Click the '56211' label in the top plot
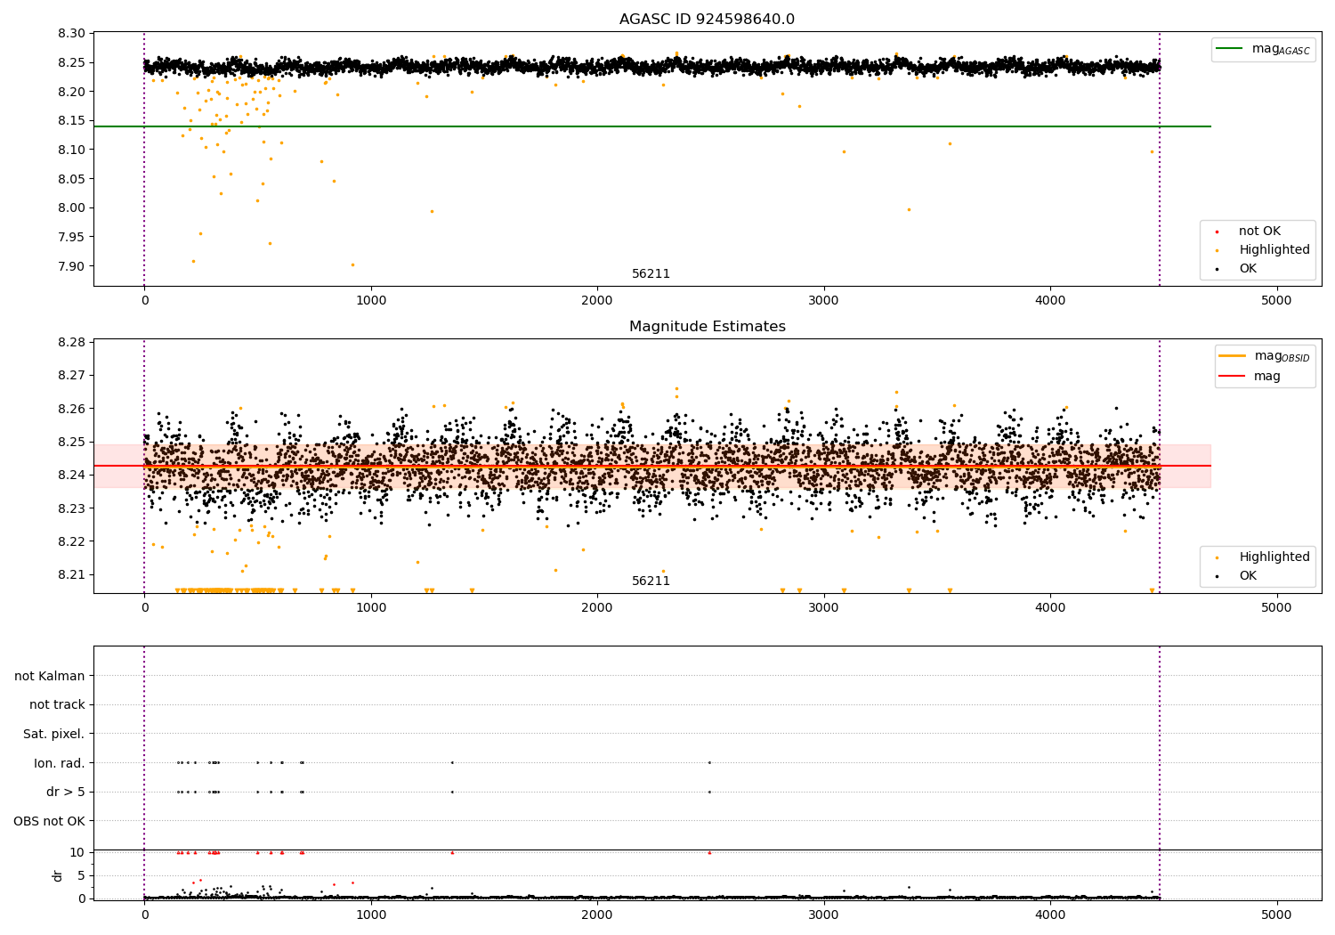This screenshot has width=1335, height=935. click(651, 274)
